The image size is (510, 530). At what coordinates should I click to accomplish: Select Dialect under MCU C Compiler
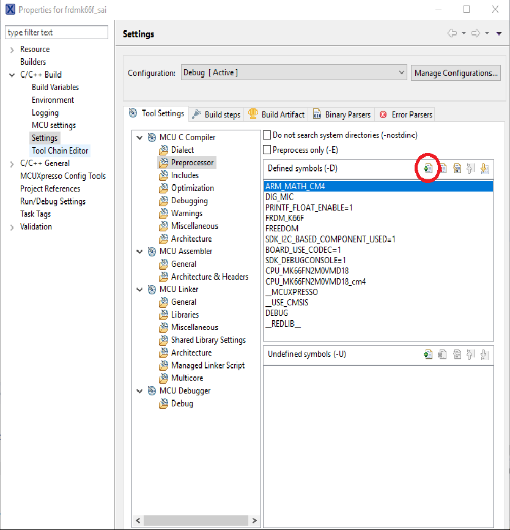pos(182,150)
